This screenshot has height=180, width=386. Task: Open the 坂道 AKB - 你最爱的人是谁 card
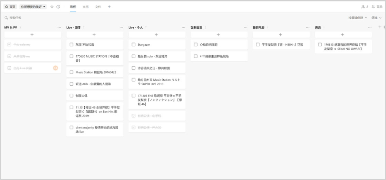tap(95, 84)
